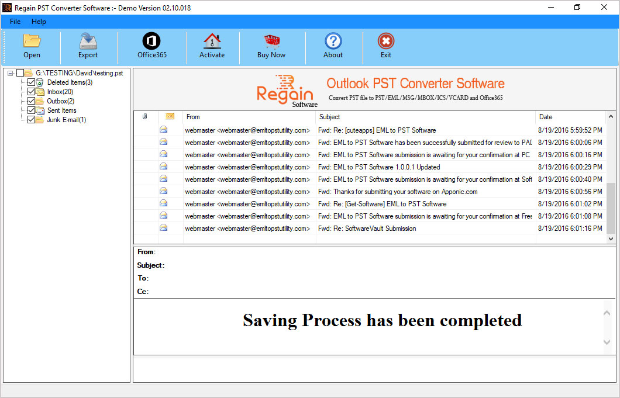Click mail icon for 1.0.0.1 Updated email
620x398 pixels.
(x=163, y=167)
